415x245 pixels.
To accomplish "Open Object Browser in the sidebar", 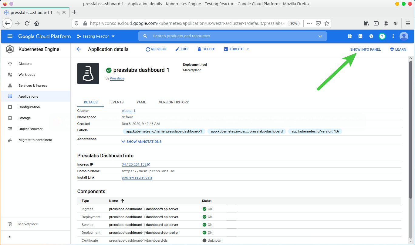I will click(36, 129).
